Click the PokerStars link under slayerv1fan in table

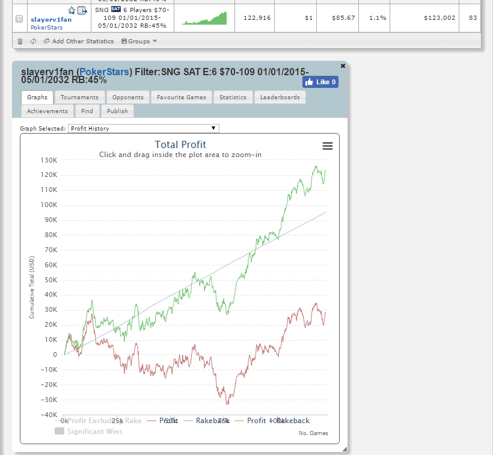click(47, 27)
